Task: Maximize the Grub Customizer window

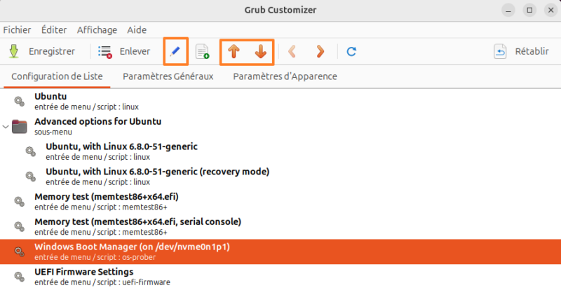Action: click(529, 10)
